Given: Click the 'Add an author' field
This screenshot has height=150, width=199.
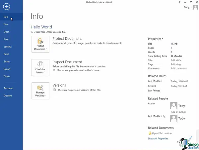Looking at the screenshot, I should click(178, 112).
